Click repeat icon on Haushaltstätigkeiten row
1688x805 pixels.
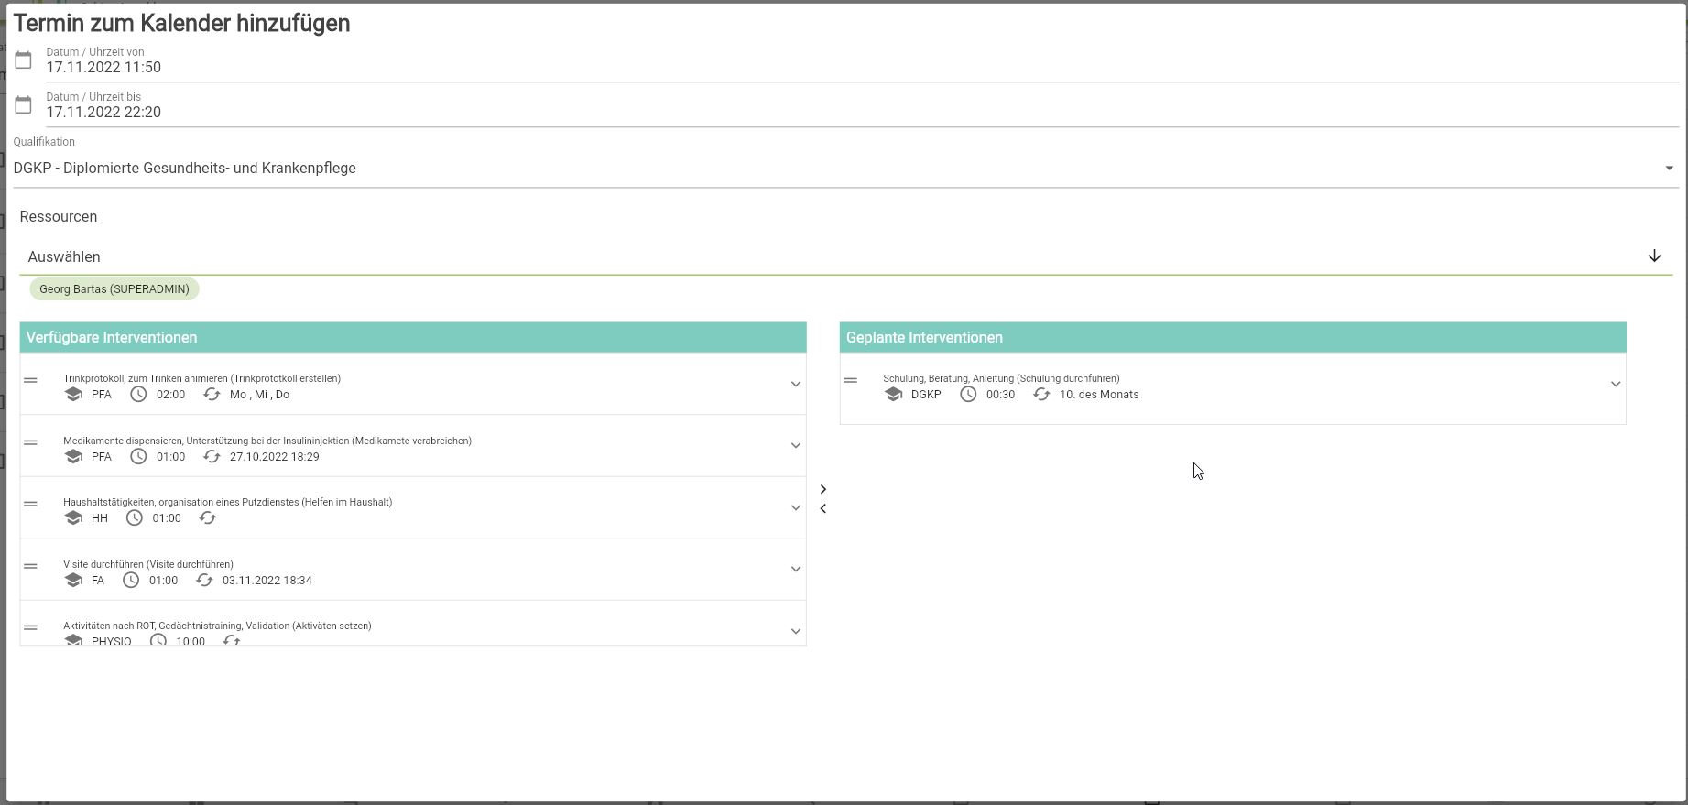click(x=208, y=518)
